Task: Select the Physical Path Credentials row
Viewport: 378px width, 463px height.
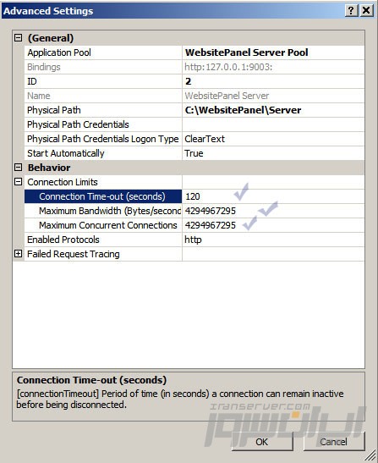Action: point(194,124)
